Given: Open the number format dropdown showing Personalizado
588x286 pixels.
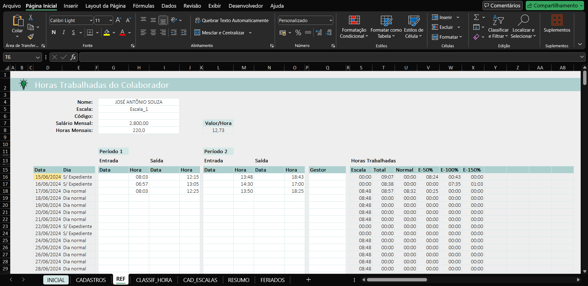Looking at the screenshot, I should 305,20.
